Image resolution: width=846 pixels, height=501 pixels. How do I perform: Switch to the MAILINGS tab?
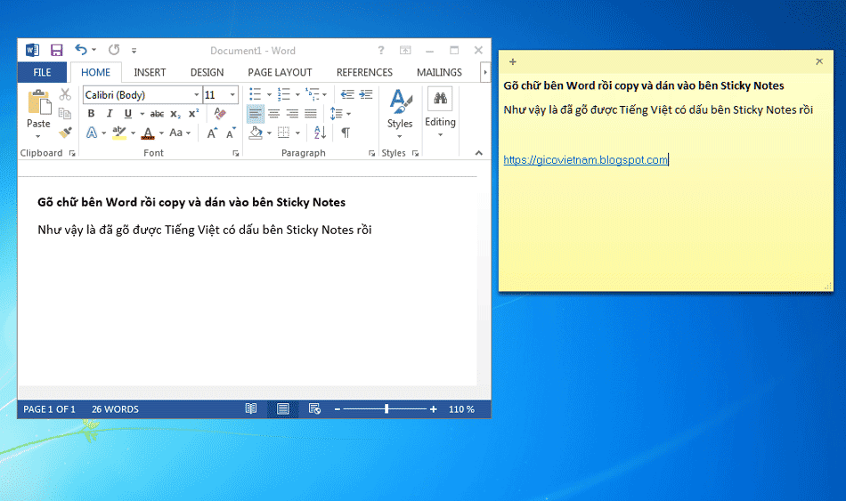point(439,72)
